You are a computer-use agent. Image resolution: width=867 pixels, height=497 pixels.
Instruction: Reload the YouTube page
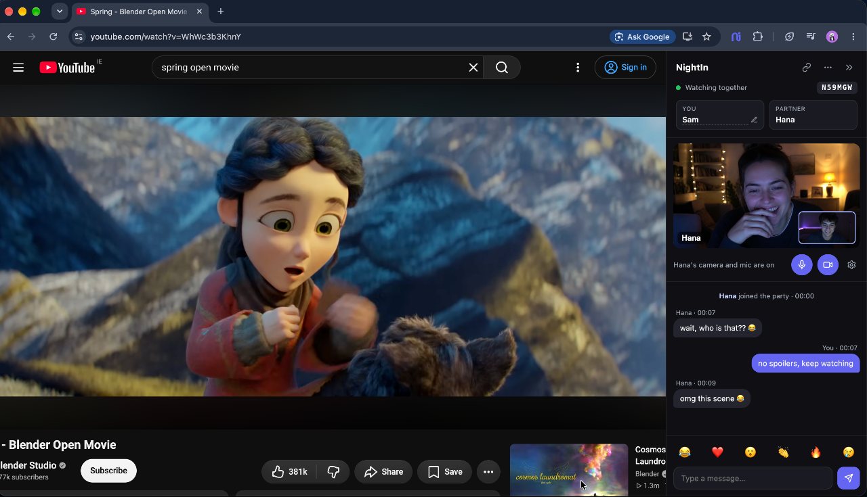click(54, 37)
